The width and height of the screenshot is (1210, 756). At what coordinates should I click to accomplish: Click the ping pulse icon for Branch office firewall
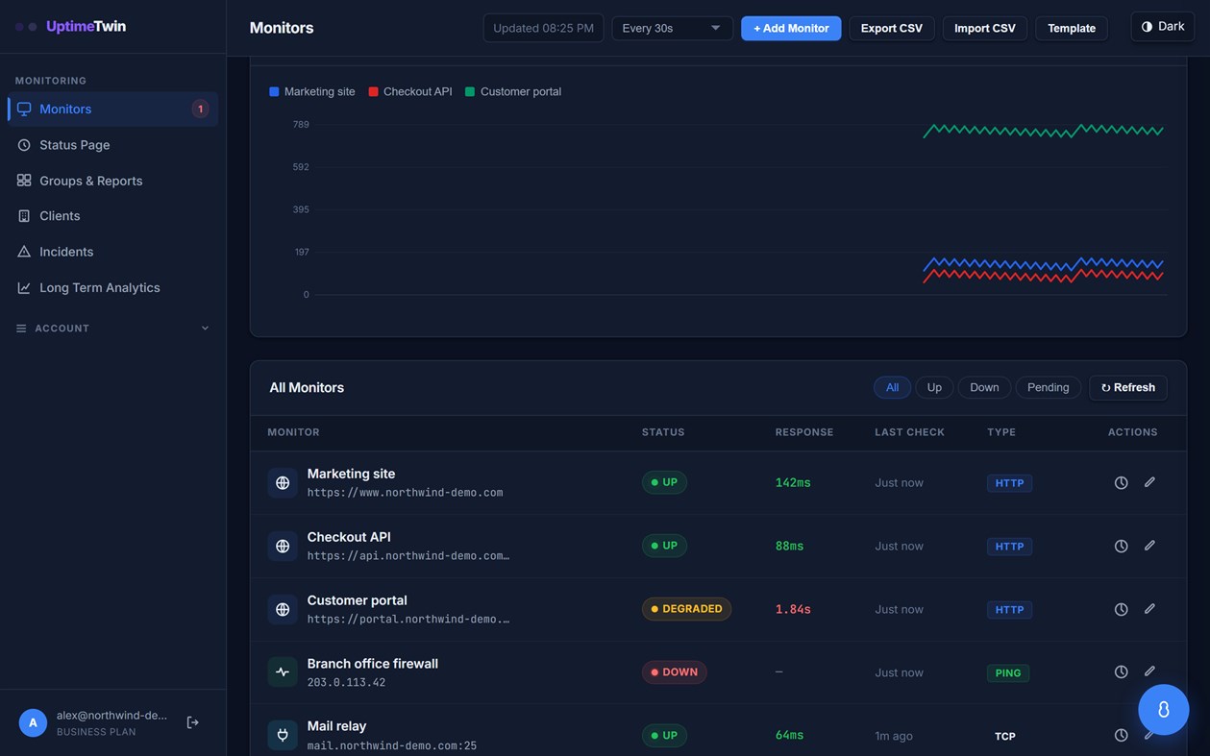coord(283,672)
